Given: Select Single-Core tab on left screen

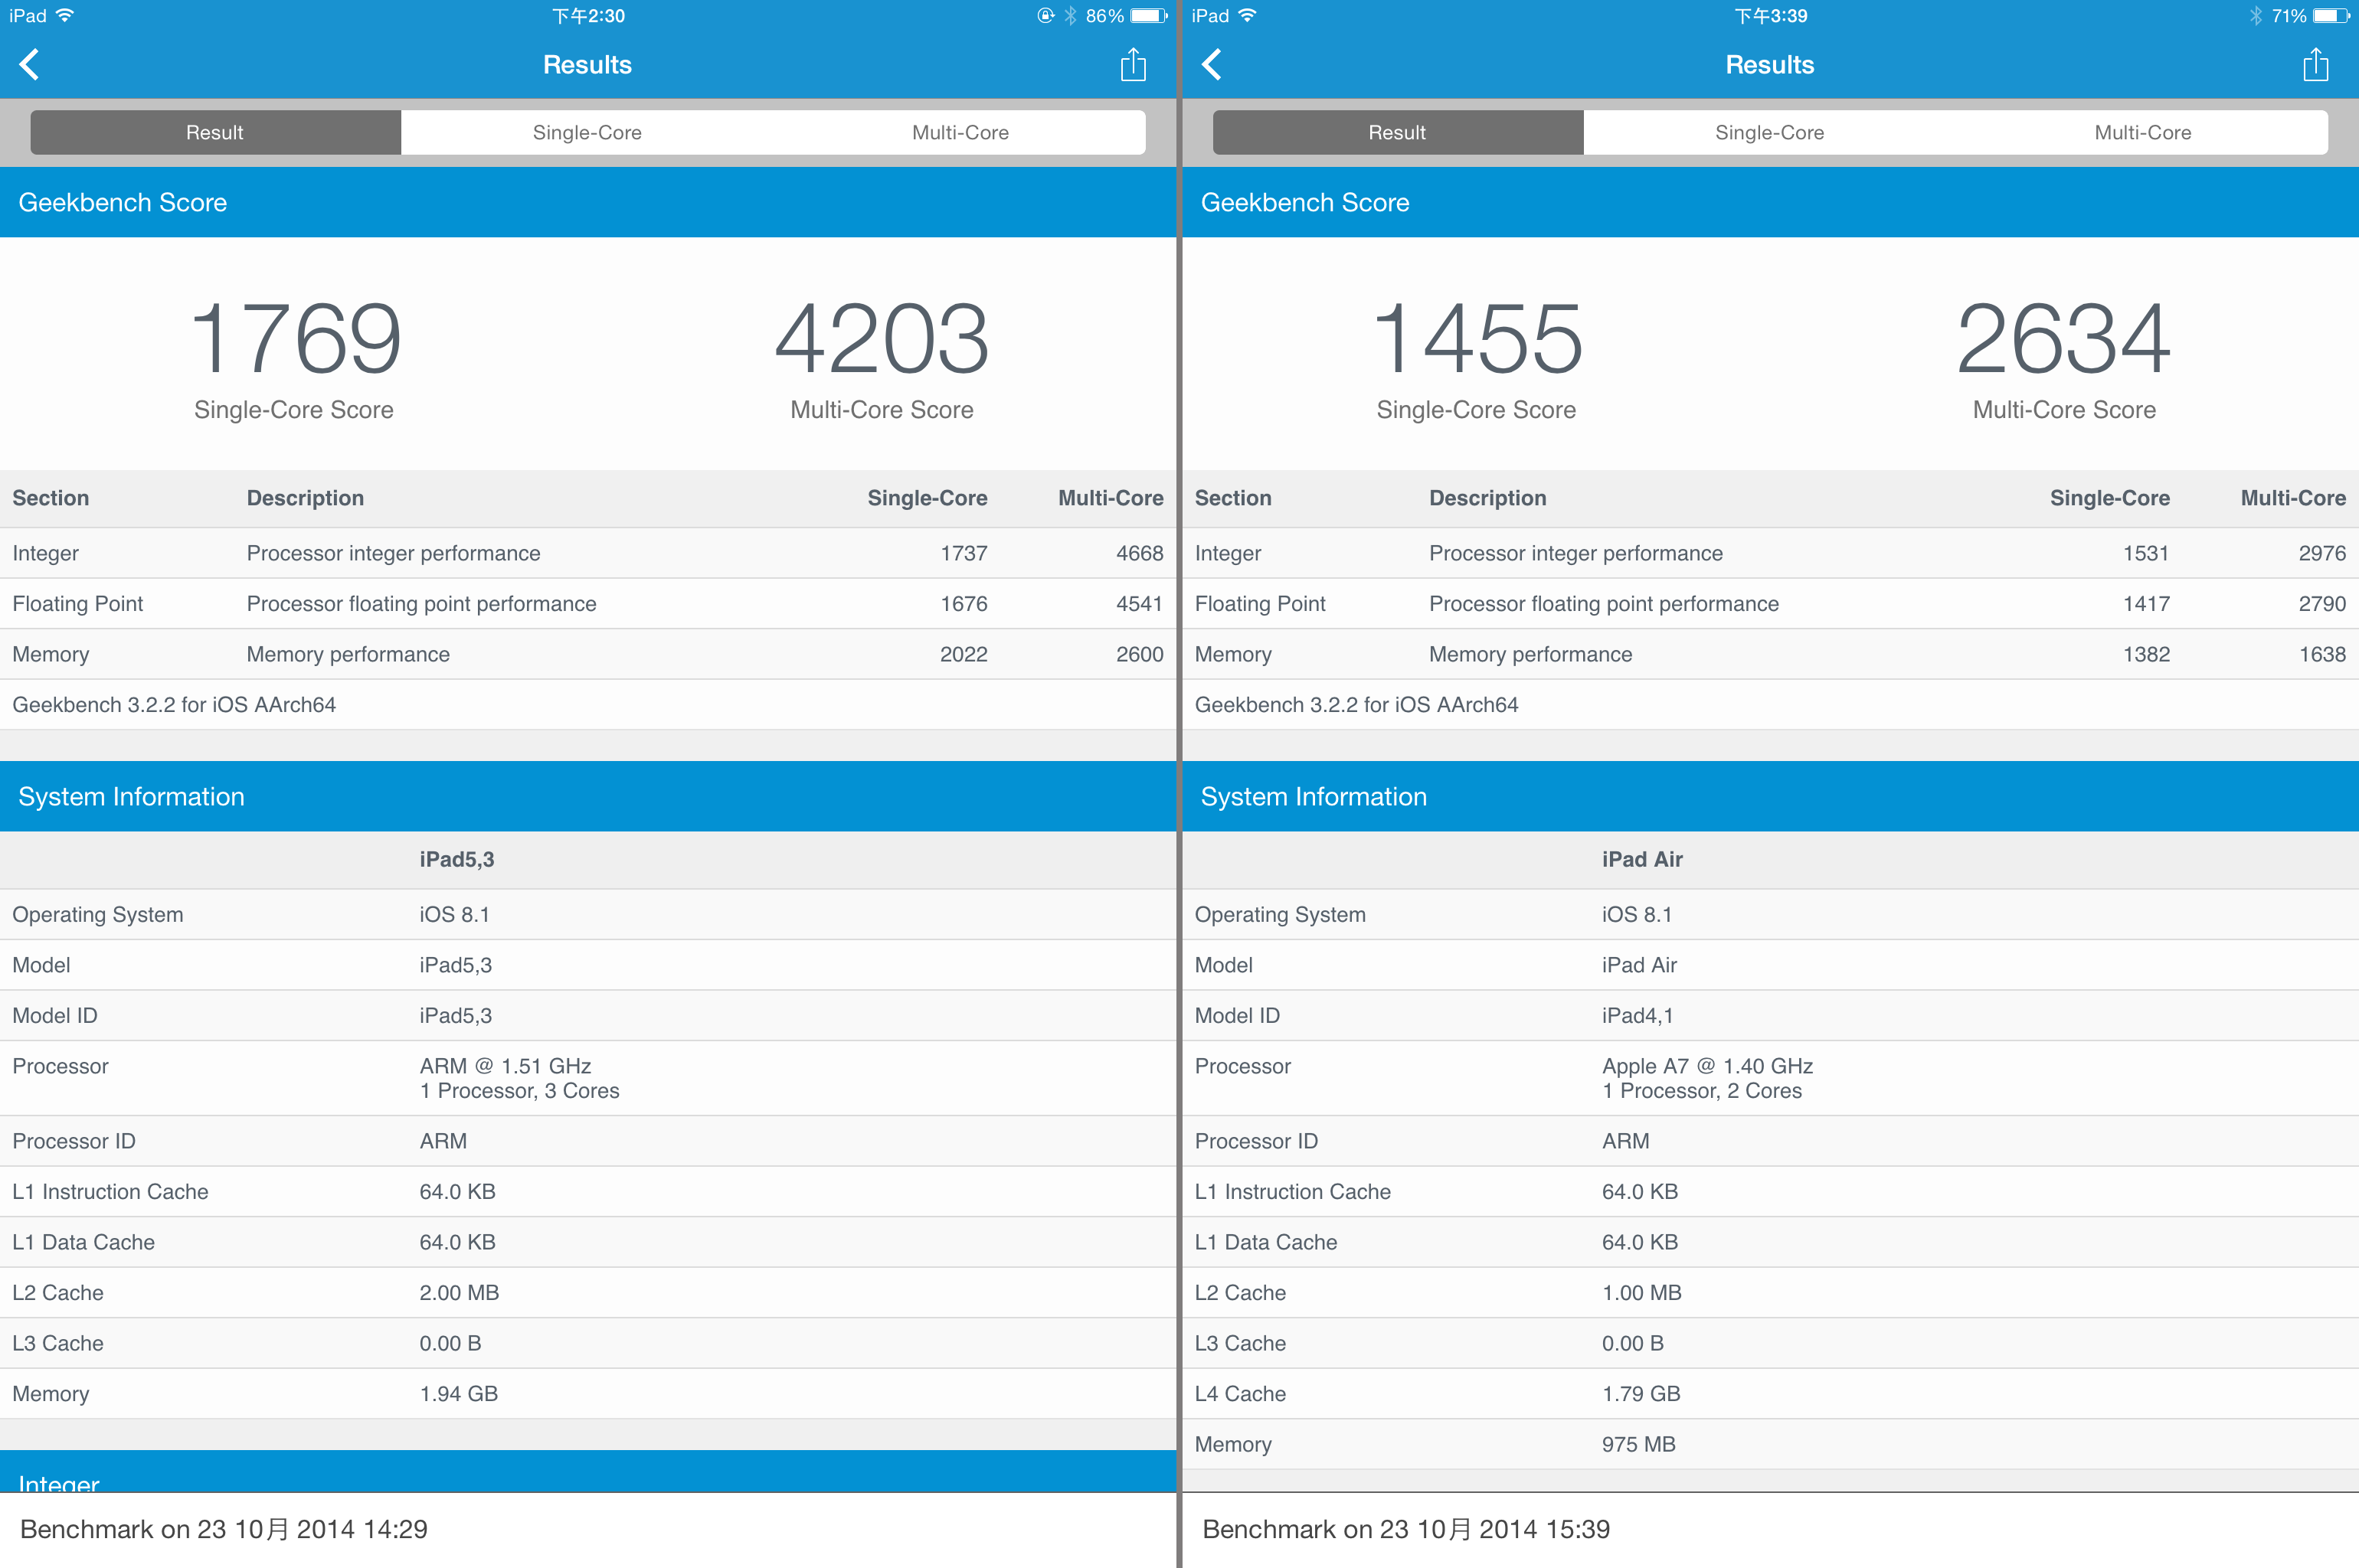Looking at the screenshot, I should point(587,132).
